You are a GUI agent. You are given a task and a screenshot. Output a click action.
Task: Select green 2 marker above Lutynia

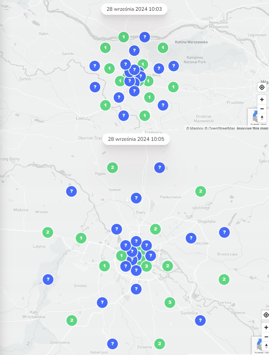(48, 232)
